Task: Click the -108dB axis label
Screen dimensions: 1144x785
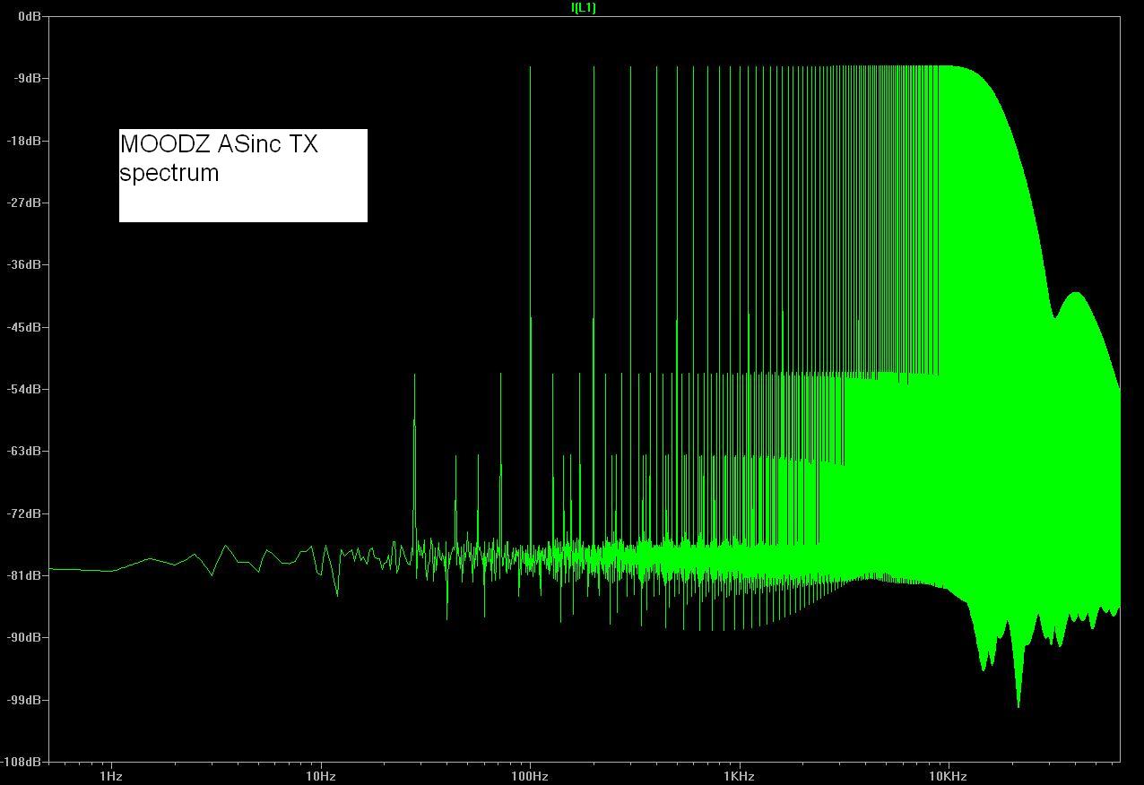Action: 22,762
